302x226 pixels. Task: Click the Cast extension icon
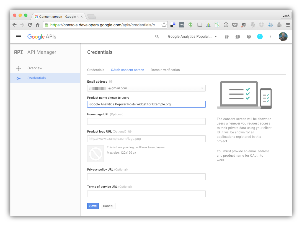click(x=199, y=25)
